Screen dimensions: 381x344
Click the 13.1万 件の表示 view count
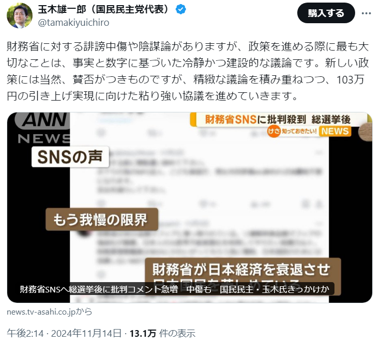pyautogui.click(x=162, y=333)
